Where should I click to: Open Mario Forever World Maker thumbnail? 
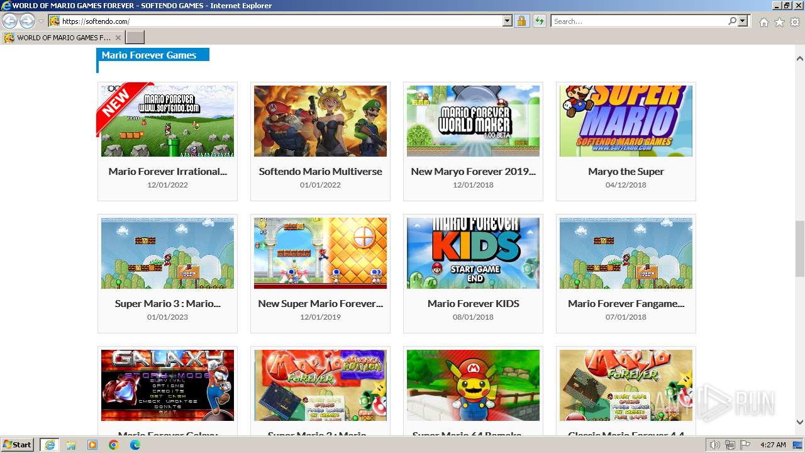[473, 121]
